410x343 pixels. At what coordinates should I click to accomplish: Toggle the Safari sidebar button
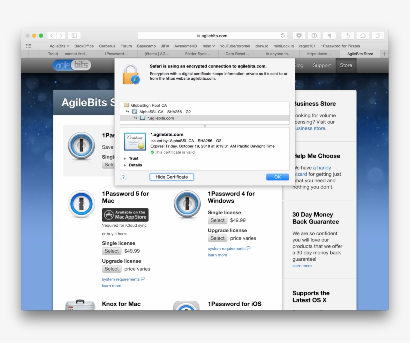74,36
